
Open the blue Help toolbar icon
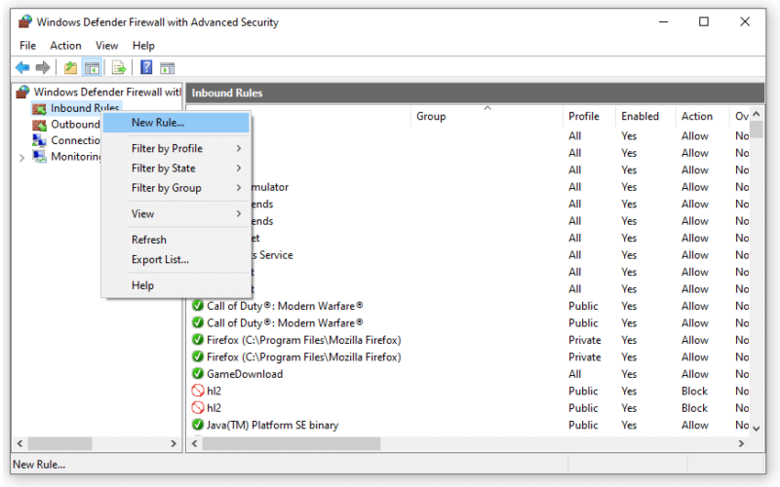(x=146, y=67)
